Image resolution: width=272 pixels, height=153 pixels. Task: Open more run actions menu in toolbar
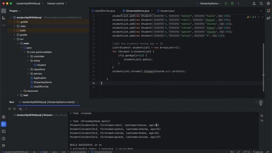(x=238, y=3)
